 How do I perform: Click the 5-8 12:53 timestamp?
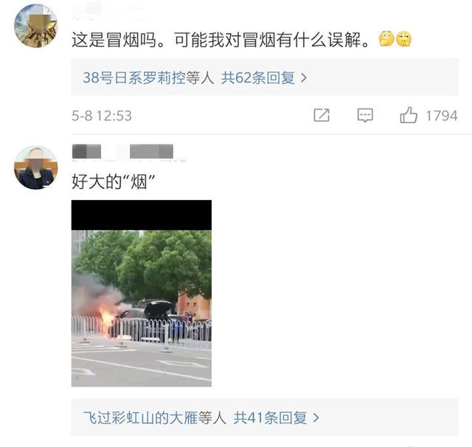click(102, 116)
